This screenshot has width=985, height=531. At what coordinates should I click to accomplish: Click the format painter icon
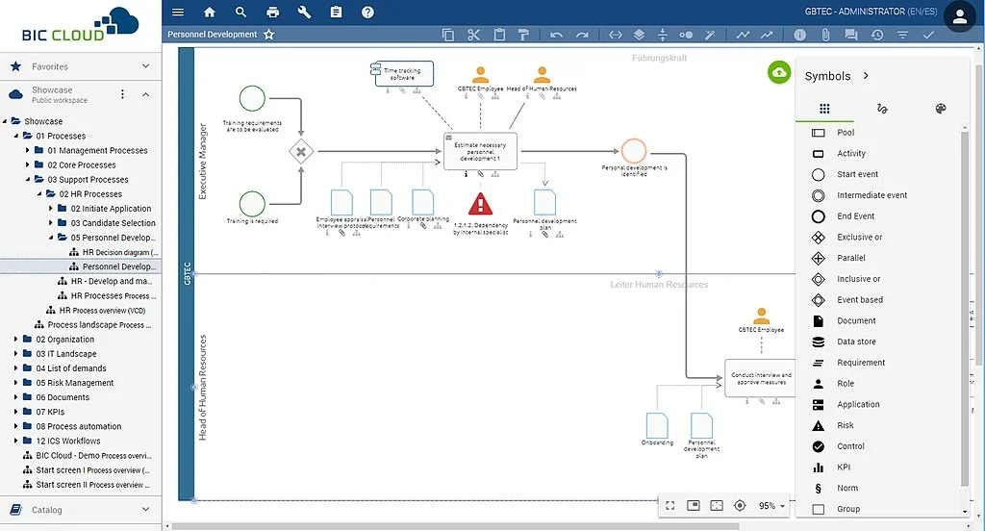click(523, 35)
